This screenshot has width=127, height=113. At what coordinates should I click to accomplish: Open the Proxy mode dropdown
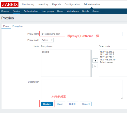tap(47, 40)
